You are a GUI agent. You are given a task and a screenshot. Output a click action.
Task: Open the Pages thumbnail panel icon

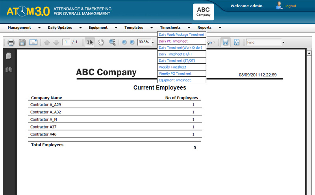9,56
